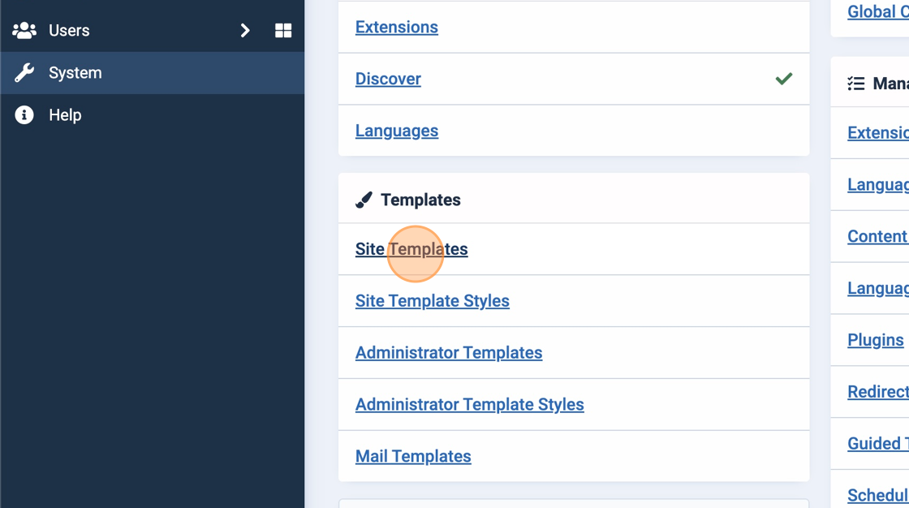Open the Languages install link
The width and height of the screenshot is (909, 508).
[x=396, y=131]
